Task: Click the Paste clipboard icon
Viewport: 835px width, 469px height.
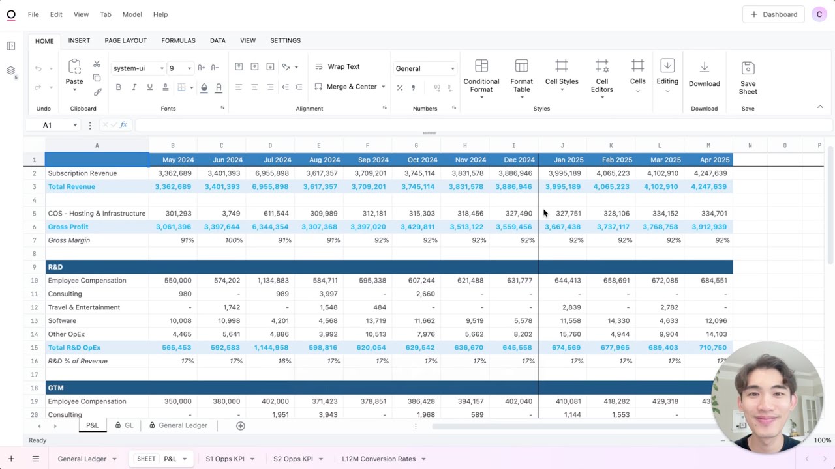Action: pyautogui.click(x=74, y=67)
